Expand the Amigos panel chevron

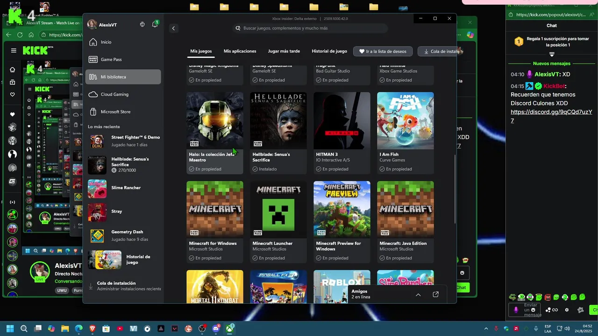click(418, 294)
